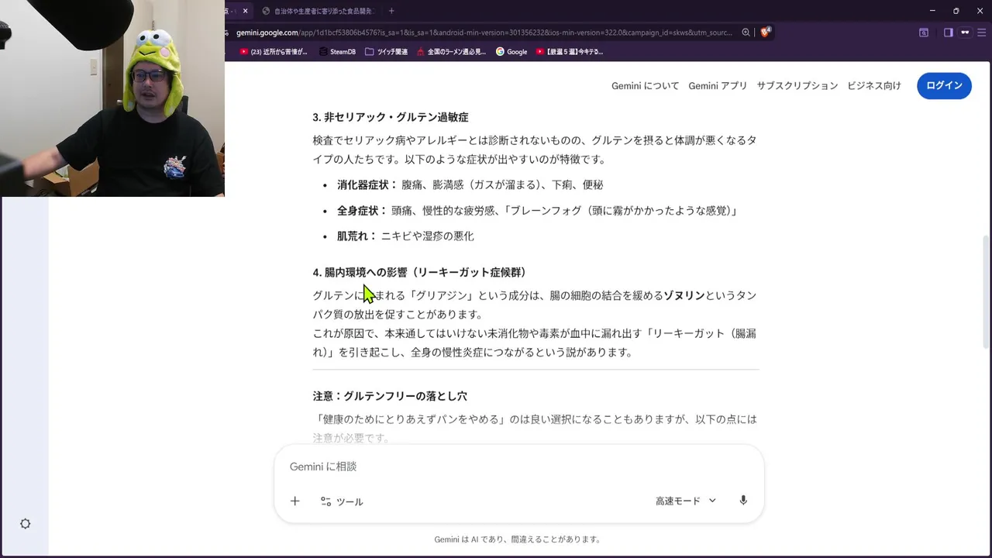Image resolution: width=992 pixels, height=558 pixels.
Task: Click the 肌荒れ bullet label
Action: [x=356, y=236]
